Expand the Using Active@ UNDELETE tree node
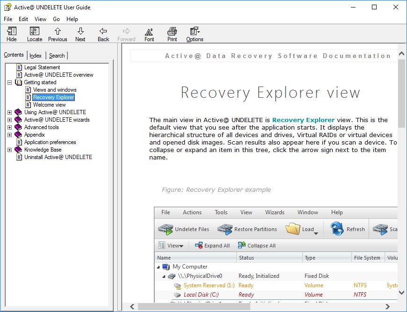 9,112
